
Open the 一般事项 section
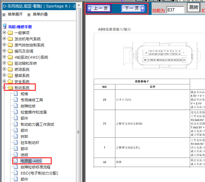pos(22,33)
